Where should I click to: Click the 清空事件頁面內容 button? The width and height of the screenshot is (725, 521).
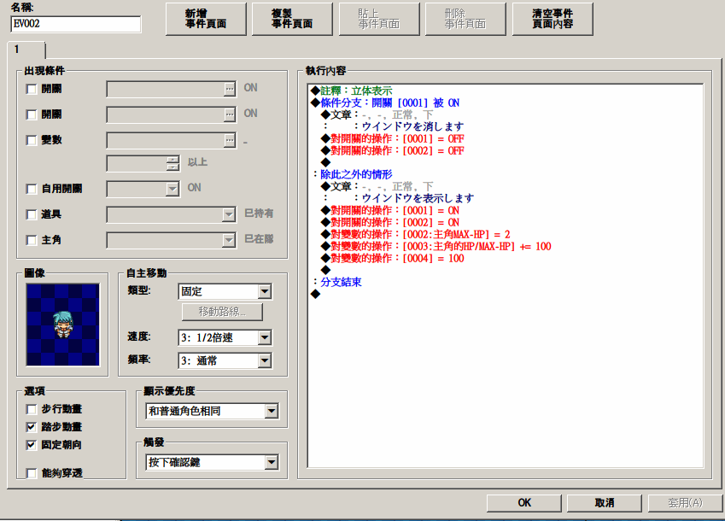(553, 19)
